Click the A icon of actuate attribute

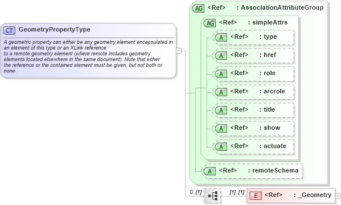tap(221, 147)
